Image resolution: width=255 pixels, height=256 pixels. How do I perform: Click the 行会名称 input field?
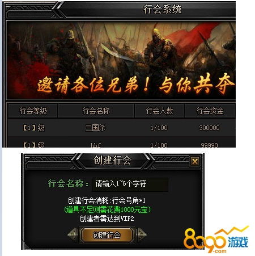pos(130,184)
